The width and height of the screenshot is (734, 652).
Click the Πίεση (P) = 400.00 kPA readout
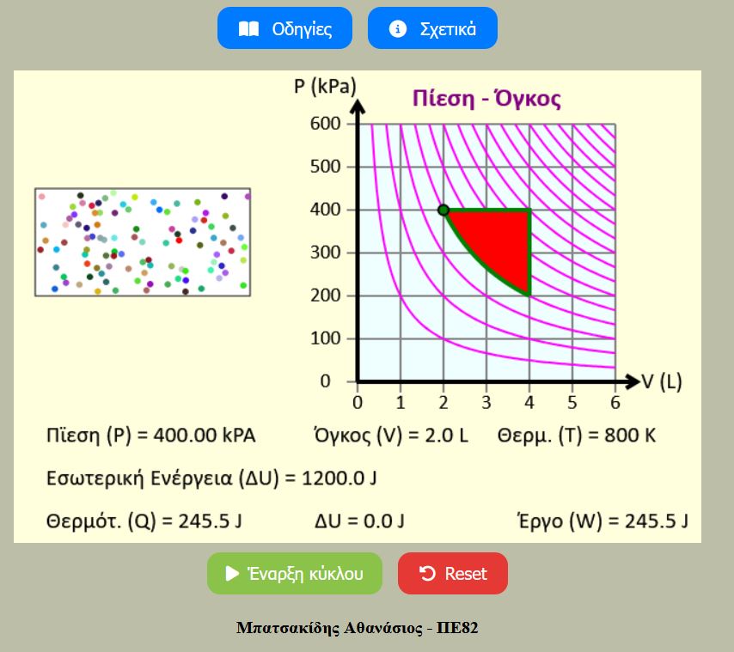point(150,436)
